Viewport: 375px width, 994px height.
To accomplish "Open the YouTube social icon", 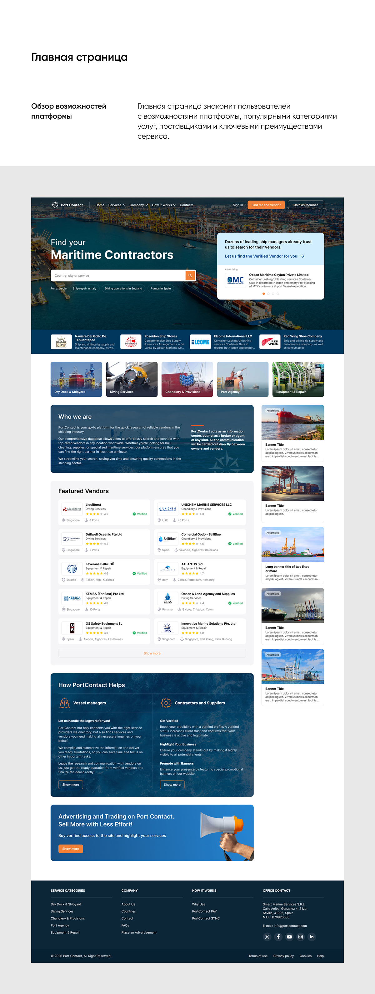I will 289,936.
